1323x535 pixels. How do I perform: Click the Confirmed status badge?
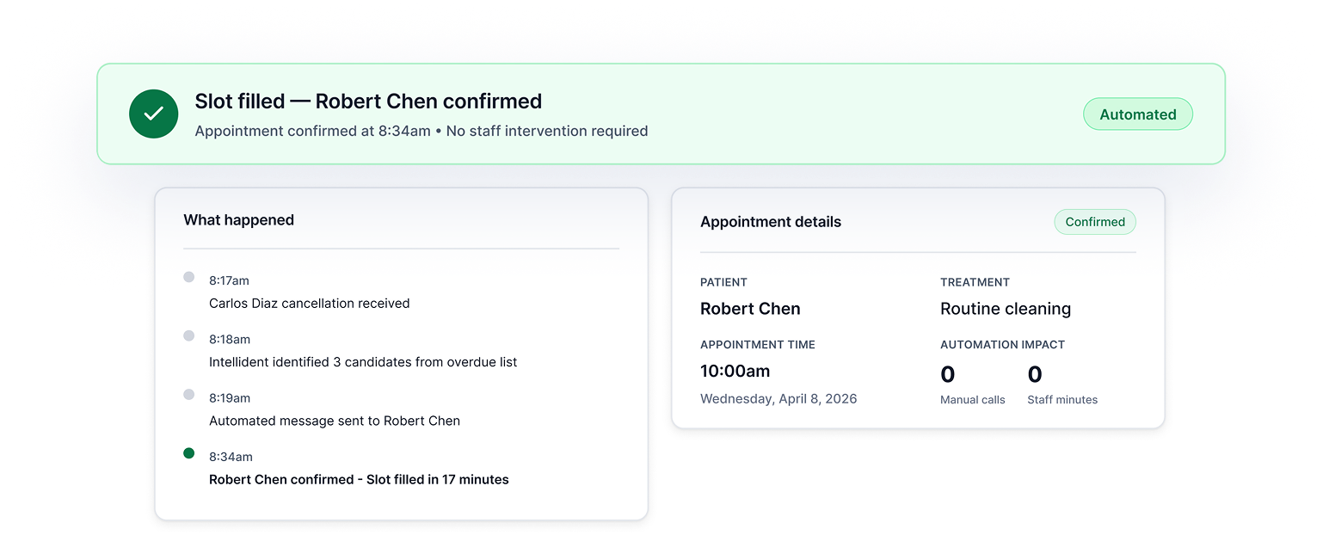coord(1095,222)
